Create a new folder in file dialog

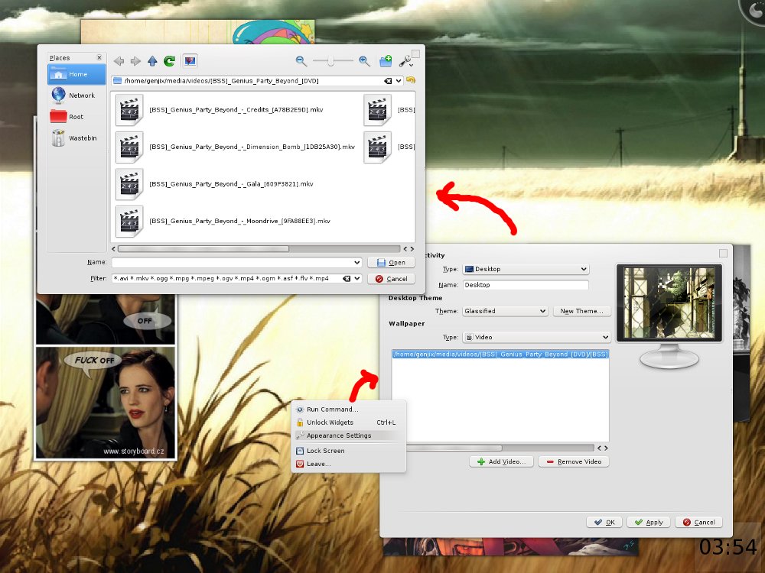386,61
